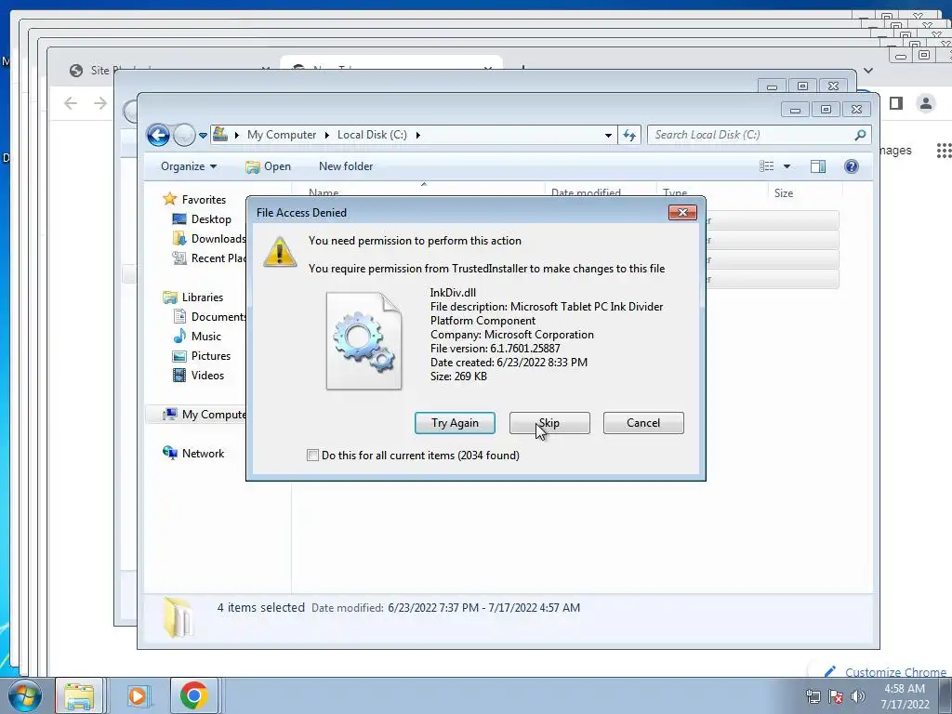Screen dimensions: 952x714
Task: Sort by the Date modified column header
Action: pyautogui.click(x=586, y=192)
